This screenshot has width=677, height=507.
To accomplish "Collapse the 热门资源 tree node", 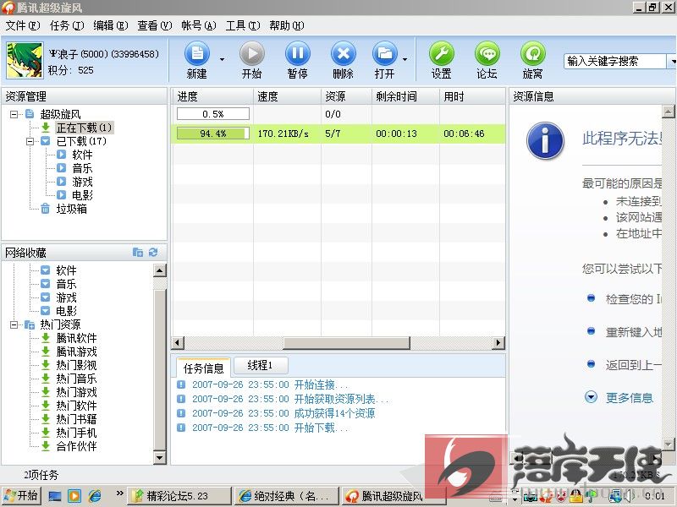I will point(14,324).
